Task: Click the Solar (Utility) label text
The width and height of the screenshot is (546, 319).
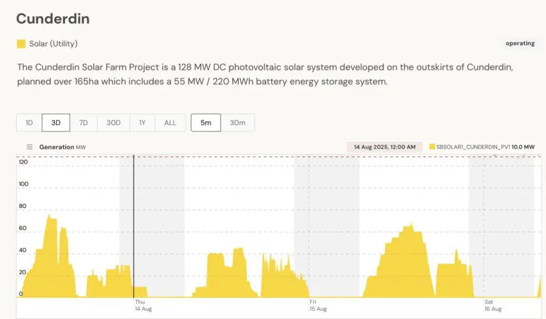Action: 54,44
